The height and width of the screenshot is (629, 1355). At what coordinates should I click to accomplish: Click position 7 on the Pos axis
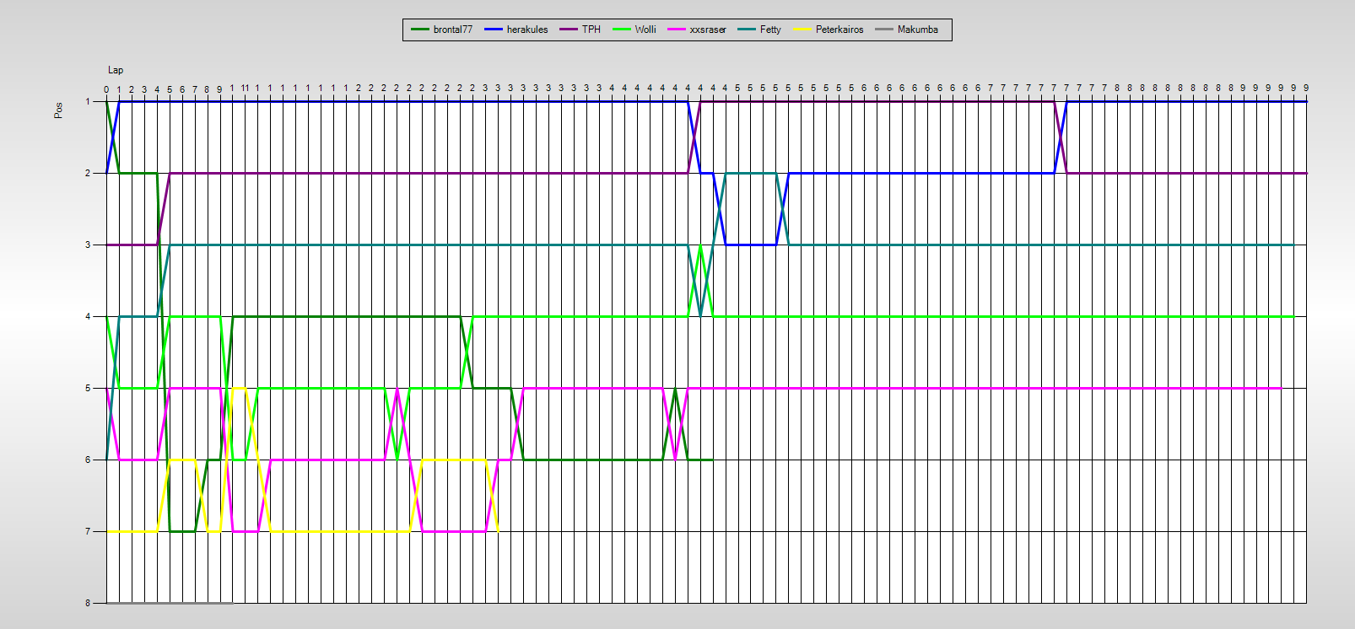[88, 531]
